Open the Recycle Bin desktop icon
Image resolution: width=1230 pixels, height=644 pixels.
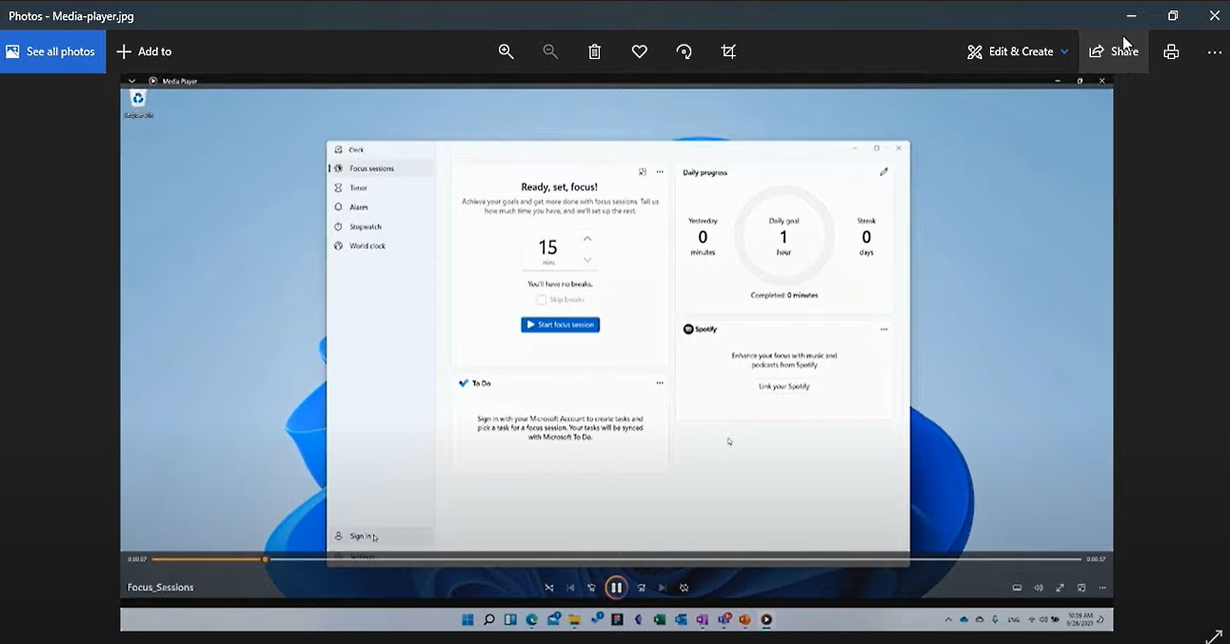coord(138,104)
